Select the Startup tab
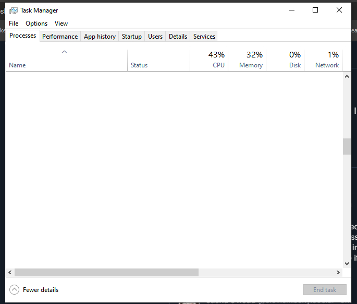 (132, 37)
